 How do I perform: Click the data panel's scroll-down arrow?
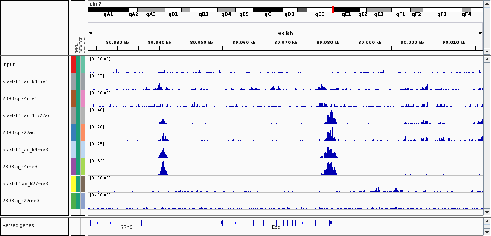[x=487, y=212]
